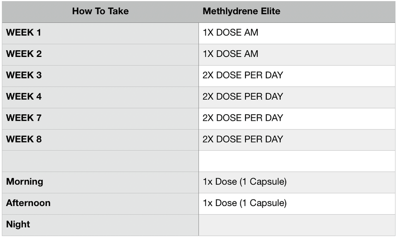Select Week 3's "2X DOSE PER DAY" cell

(243, 76)
